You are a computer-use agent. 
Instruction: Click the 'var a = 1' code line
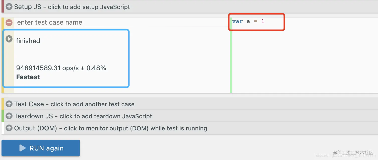click(248, 21)
